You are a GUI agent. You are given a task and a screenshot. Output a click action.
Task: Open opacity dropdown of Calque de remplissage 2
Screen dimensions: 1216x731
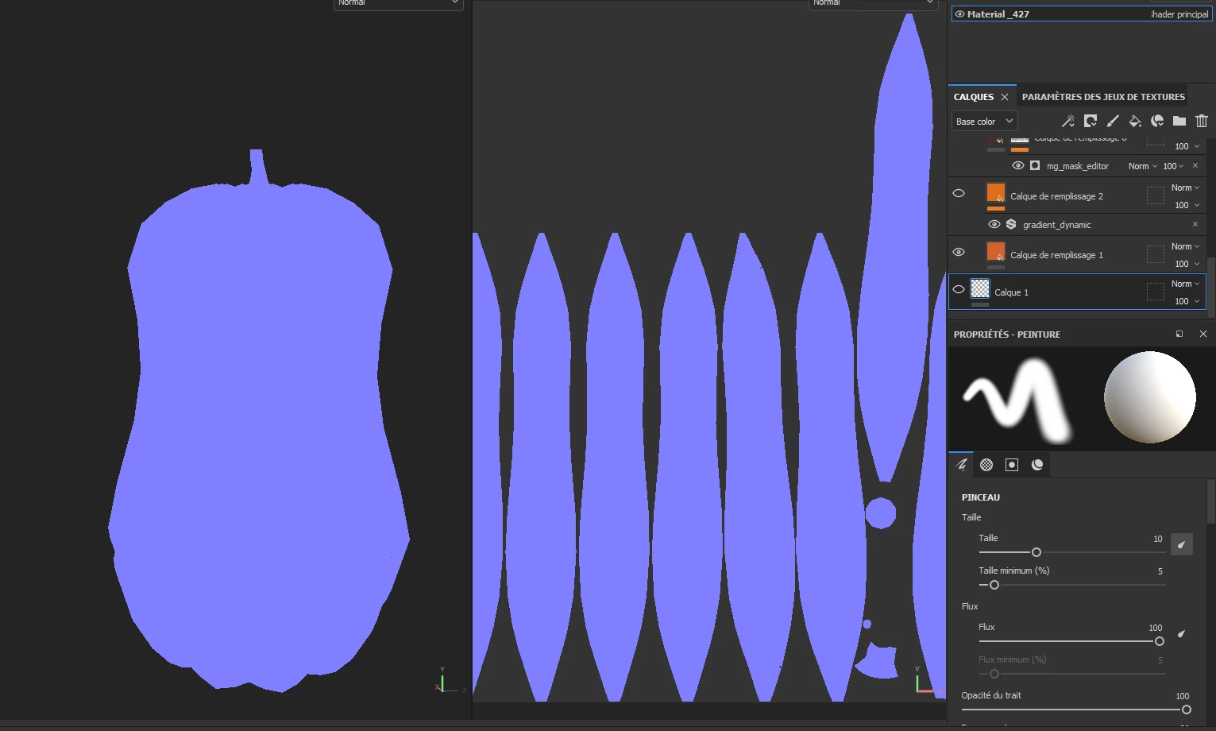point(1187,205)
